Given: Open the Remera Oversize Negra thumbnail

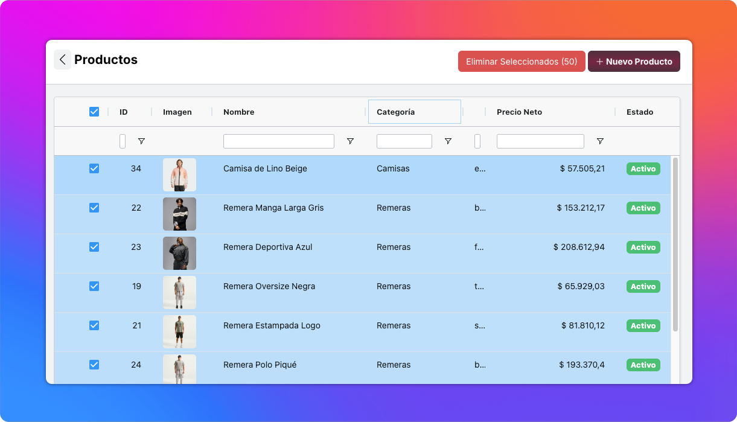Looking at the screenshot, I should [x=179, y=292].
